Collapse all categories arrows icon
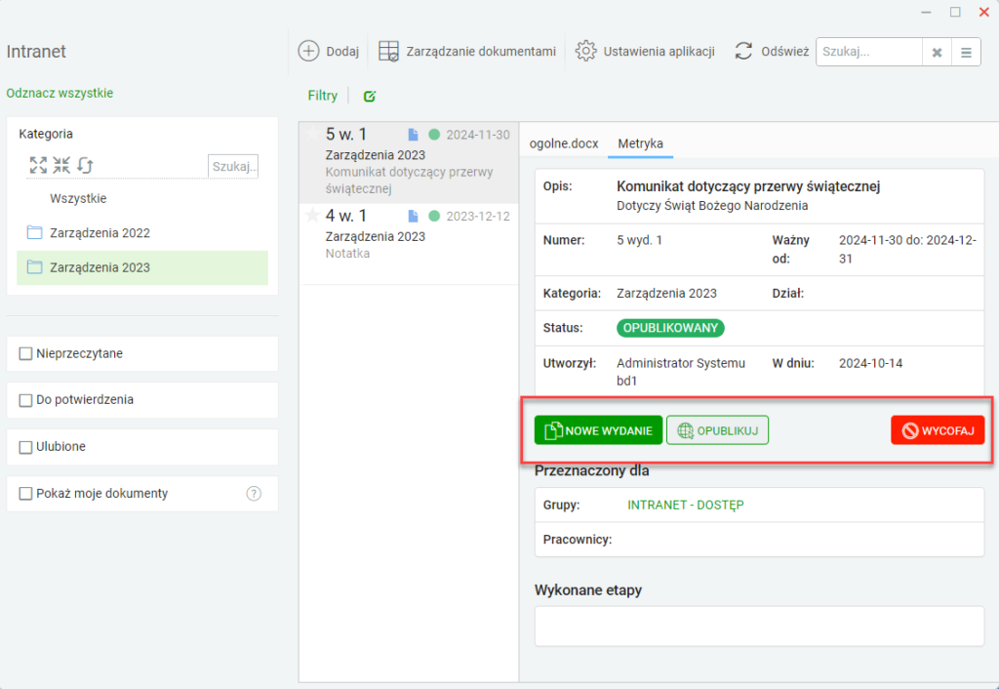The image size is (999, 689). click(x=61, y=166)
